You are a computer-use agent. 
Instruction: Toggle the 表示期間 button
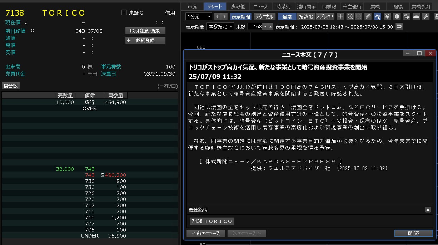coord(241,16)
